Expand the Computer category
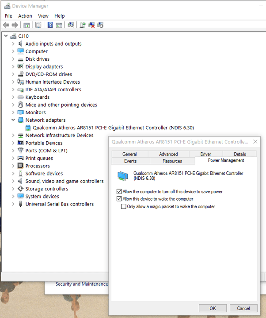Viewport: 266px width, 318px height. tap(13, 51)
